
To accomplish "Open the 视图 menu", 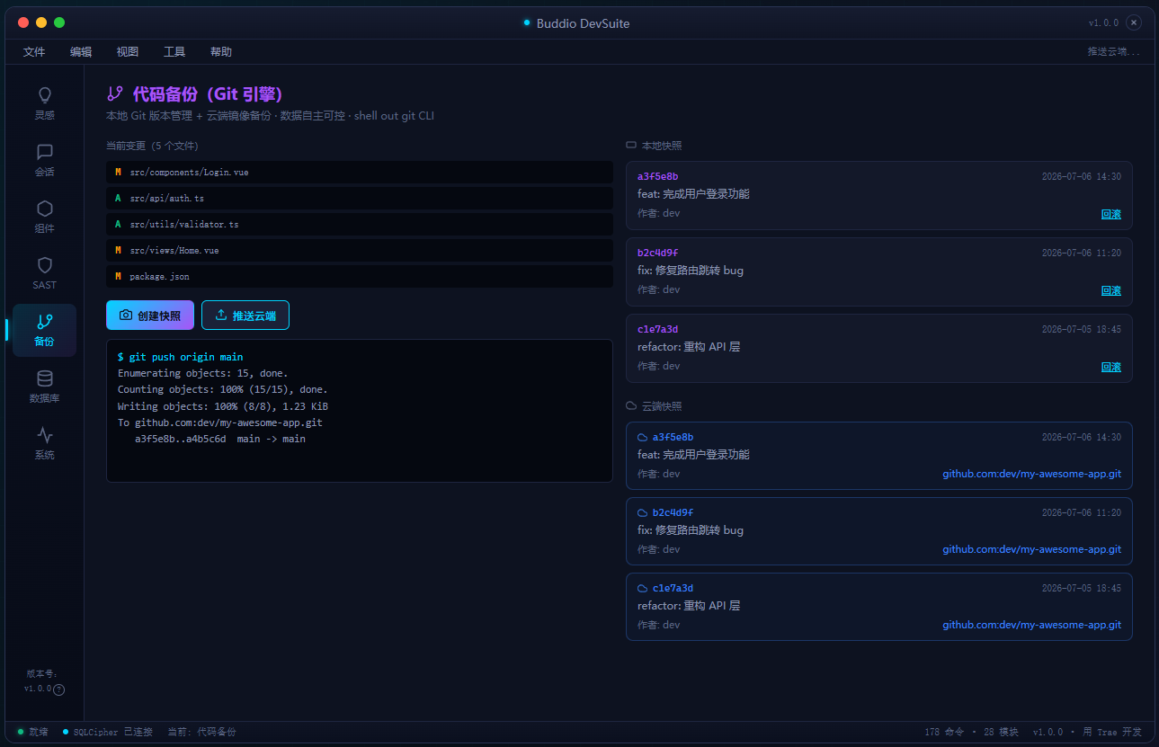I will pos(128,52).
